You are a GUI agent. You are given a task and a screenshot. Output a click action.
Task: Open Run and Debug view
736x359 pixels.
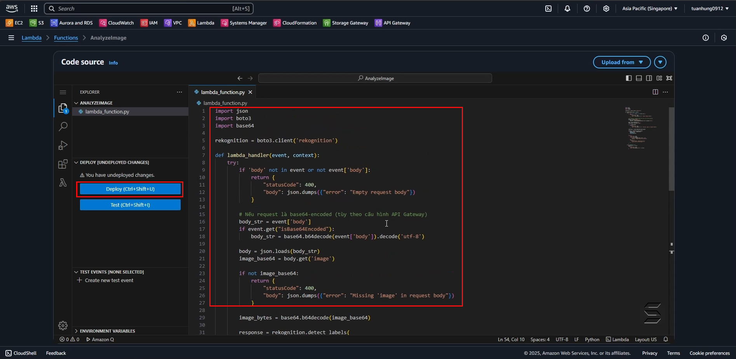pyautogui.click(x=63, y=145)
